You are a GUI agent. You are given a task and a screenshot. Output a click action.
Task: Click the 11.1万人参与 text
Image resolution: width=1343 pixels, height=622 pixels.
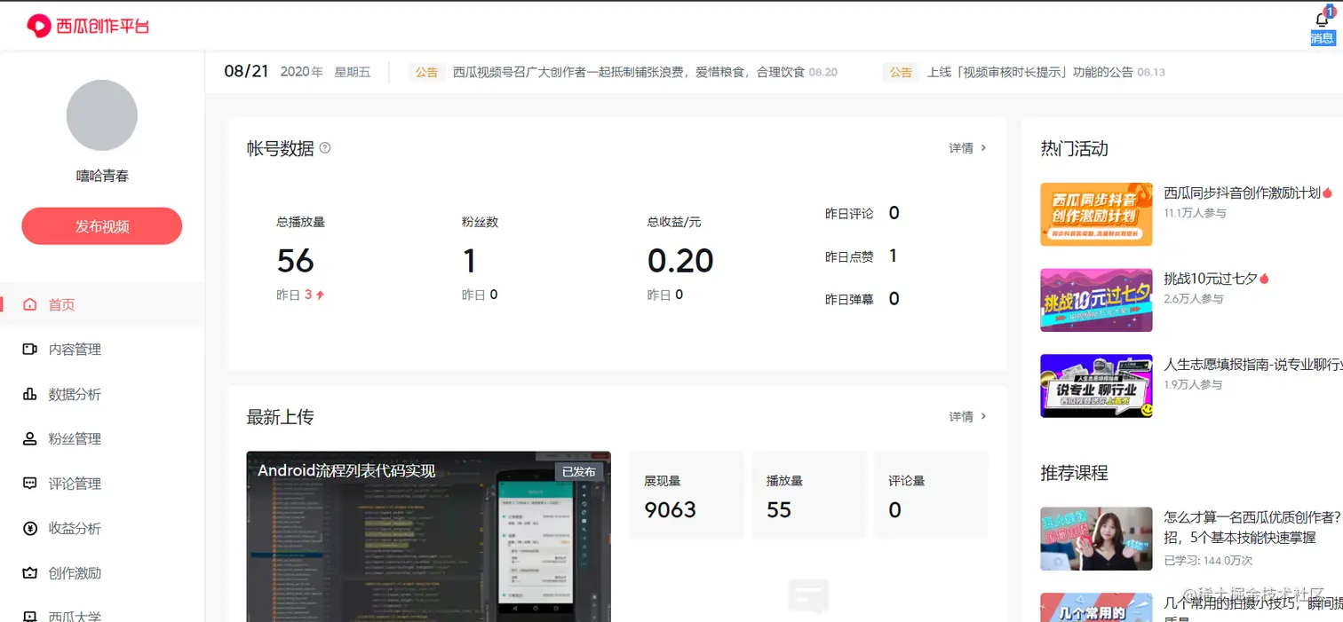(x=1195, y=213)
